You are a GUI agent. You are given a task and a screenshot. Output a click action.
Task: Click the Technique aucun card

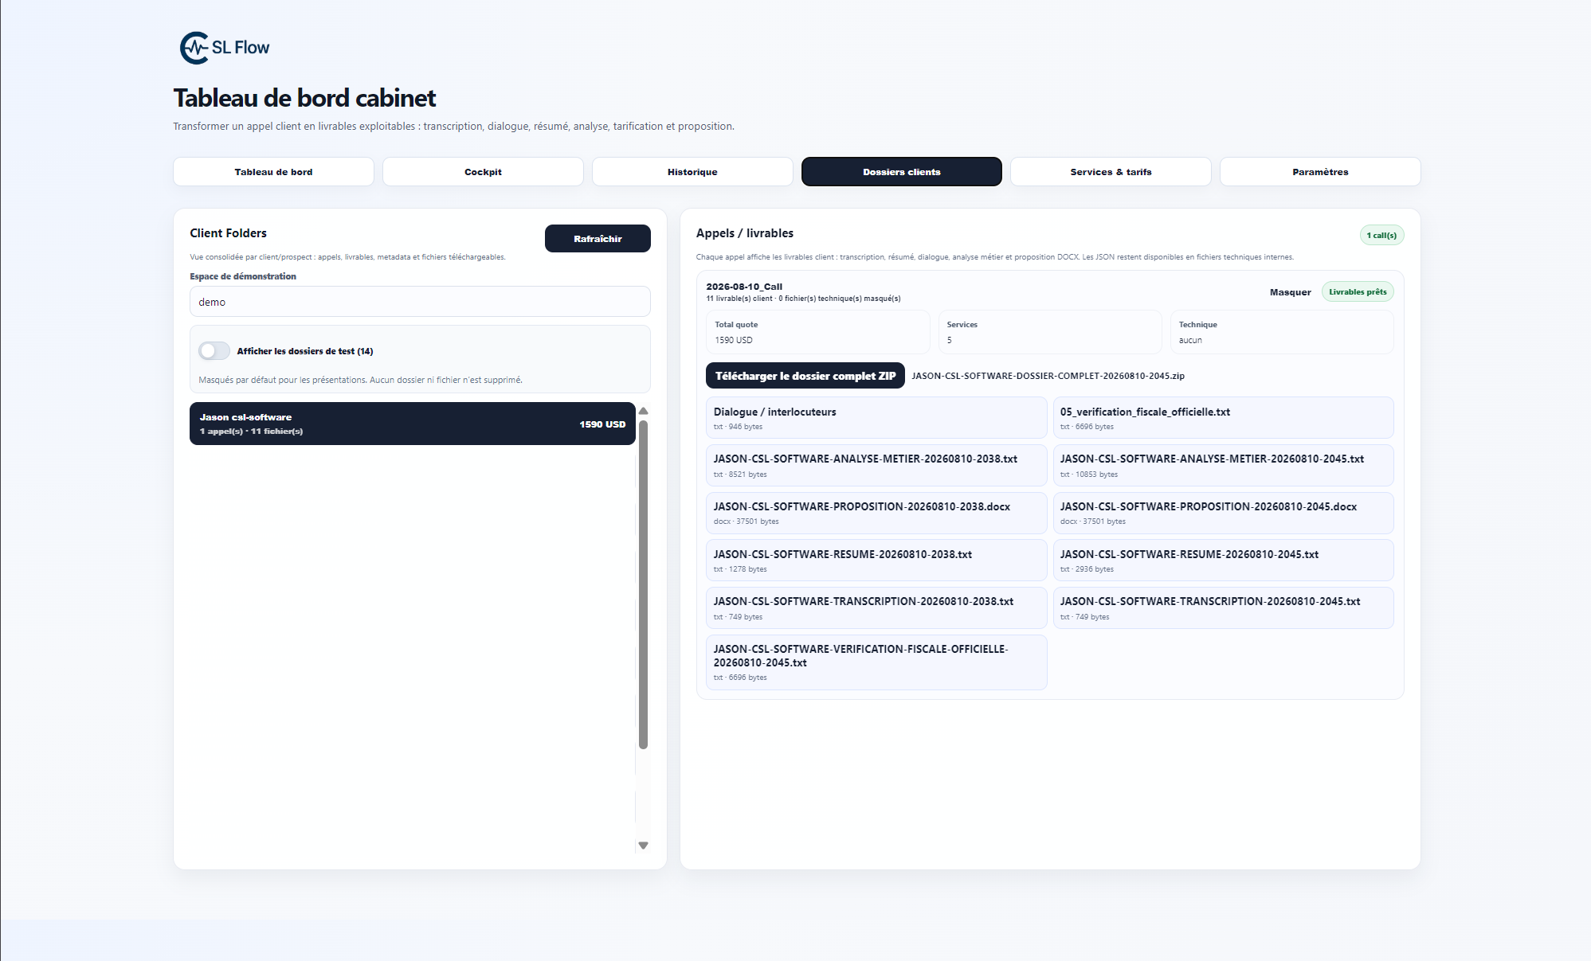click(1282, 332)
